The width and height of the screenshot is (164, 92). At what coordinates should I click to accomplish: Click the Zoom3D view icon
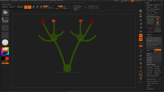pos(141,60)
